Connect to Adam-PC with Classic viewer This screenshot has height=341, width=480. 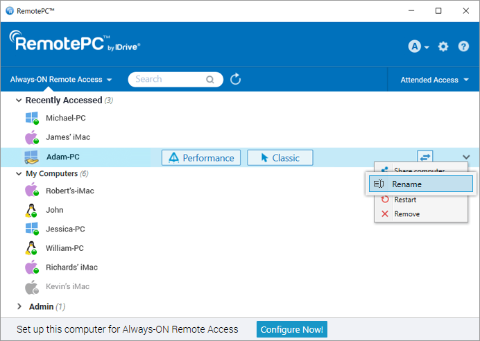280,157
